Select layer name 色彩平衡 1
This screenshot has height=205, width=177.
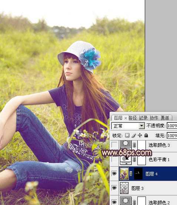coord(159,159)
